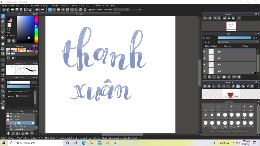Click the Windows taskbar search box
The height and width of the screenshot is (146, 260).
click(36, 143)
